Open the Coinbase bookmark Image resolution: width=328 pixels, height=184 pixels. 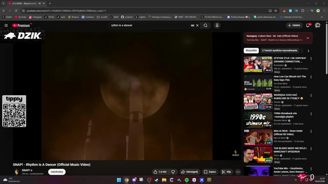pos(88,17)
